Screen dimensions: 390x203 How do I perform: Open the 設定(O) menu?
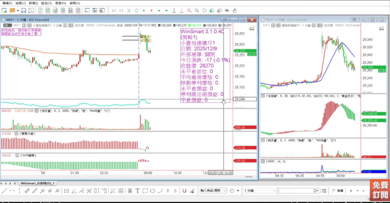46,3
